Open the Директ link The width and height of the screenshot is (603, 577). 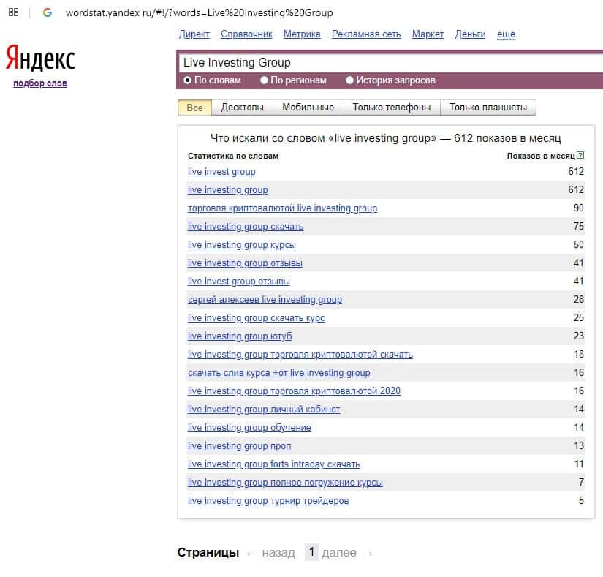pos(194,34)
